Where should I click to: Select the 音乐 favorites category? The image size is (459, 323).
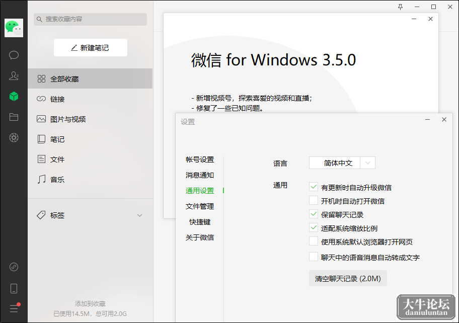pyautogui.click(x=90, y=179)
